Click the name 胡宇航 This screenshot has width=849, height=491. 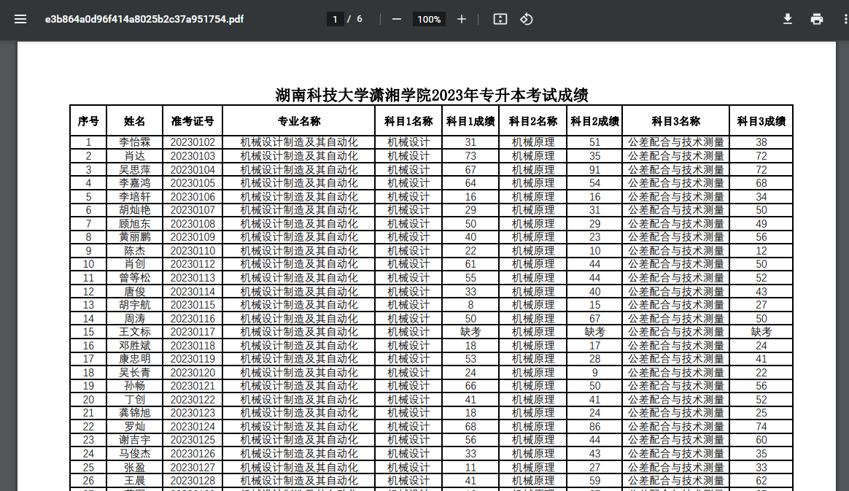[x=135, y=305]
